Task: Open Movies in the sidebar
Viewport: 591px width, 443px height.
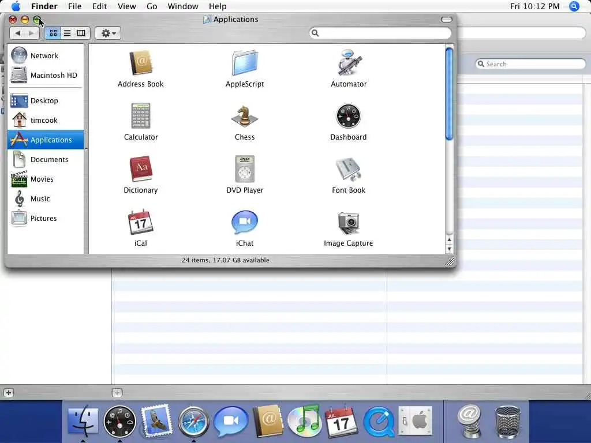Action: coord(46,179)
